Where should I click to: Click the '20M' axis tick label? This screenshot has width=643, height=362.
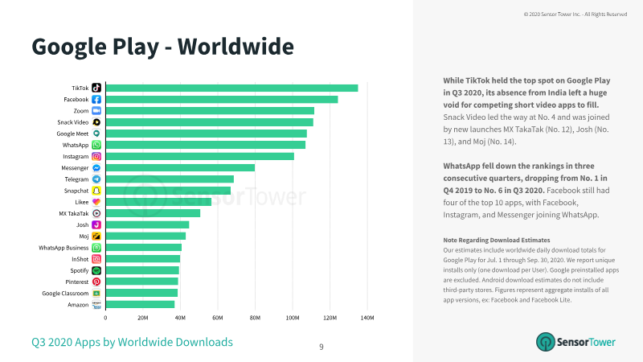click(x=143, y=318)
